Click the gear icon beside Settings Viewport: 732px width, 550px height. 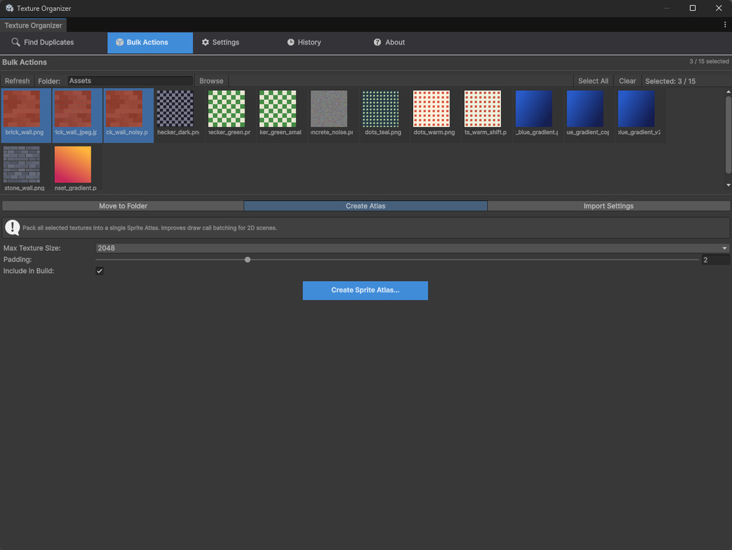point(206,42)
